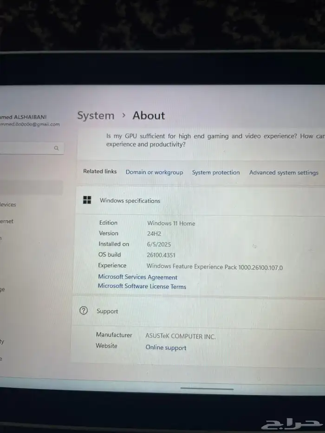325x433 pixels.
Task: Click the About page title
Action: [x=149, y=116]
